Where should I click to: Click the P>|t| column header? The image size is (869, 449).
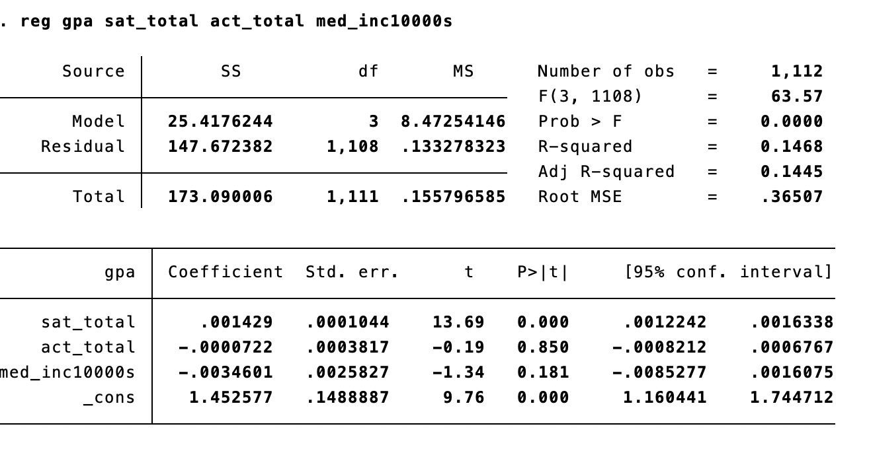pos(543,272)
